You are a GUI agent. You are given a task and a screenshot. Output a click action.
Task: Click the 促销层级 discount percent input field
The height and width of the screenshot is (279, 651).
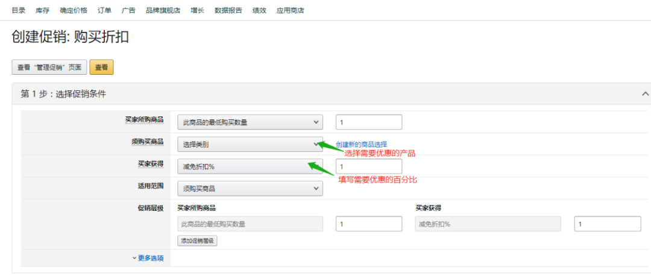608,224
